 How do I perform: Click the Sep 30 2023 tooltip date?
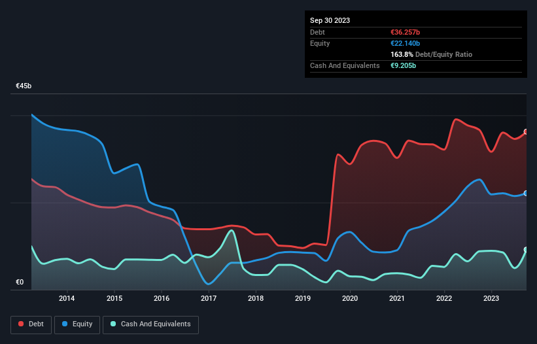coord(330,20)
